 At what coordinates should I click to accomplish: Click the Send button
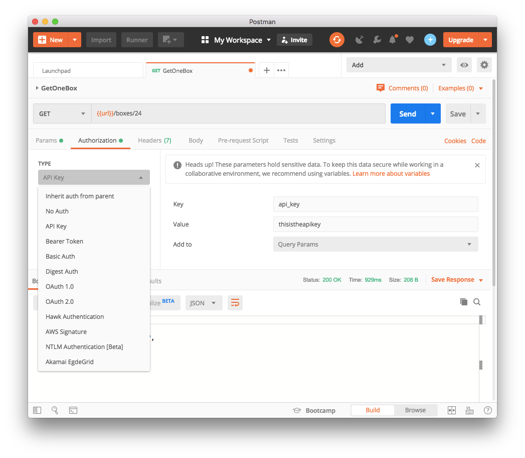coord(408,113)
